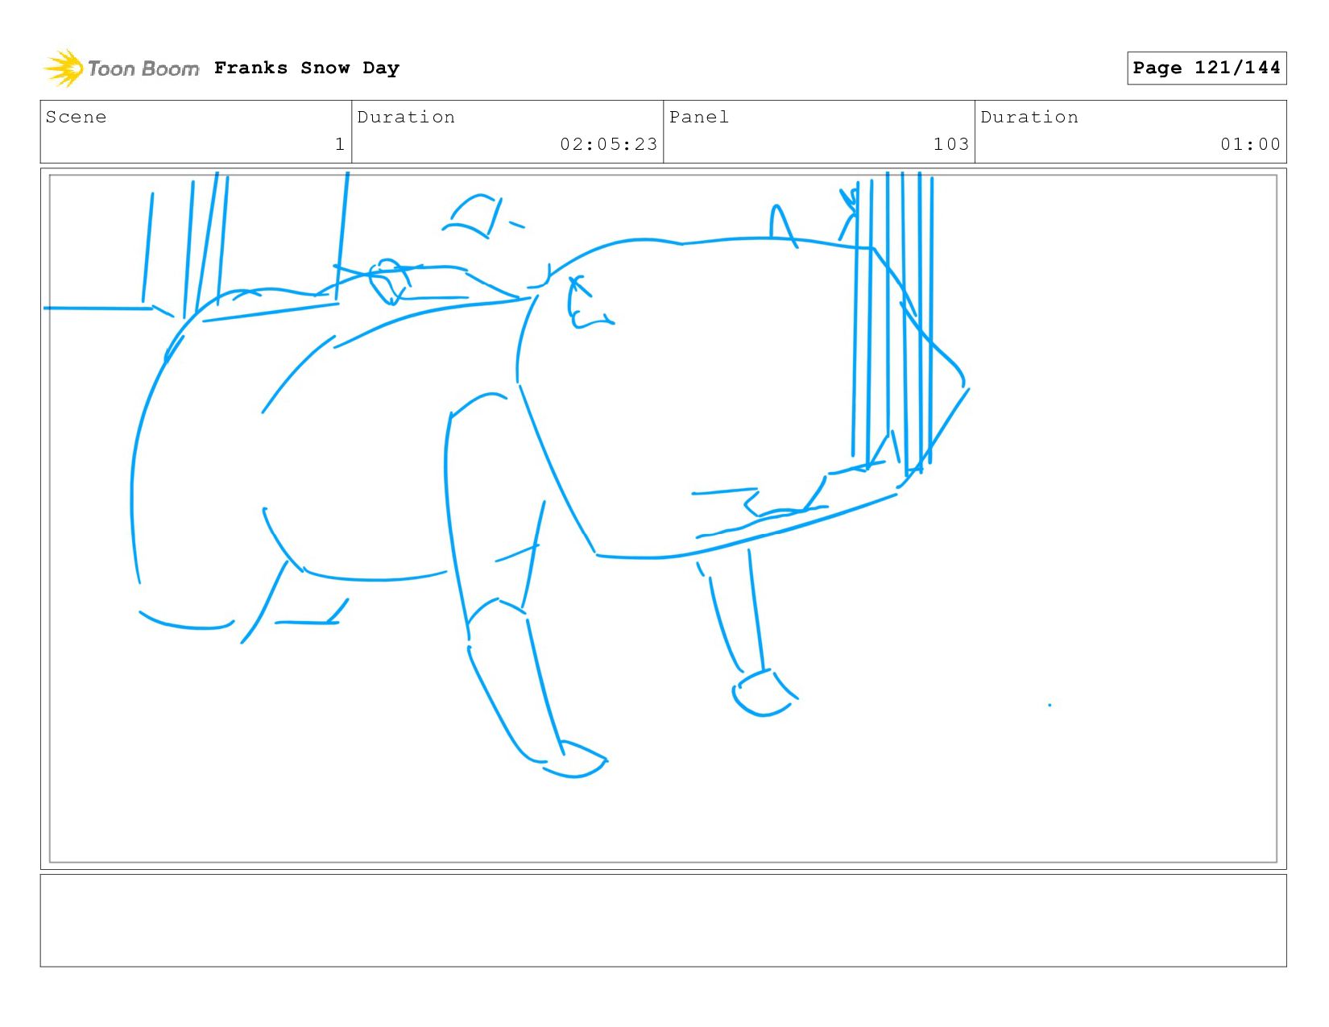Click the 'Page 121/144' indicator
This screenshot has width=1329, height=1027.
pyautogui.click(x=1207, y=68)
